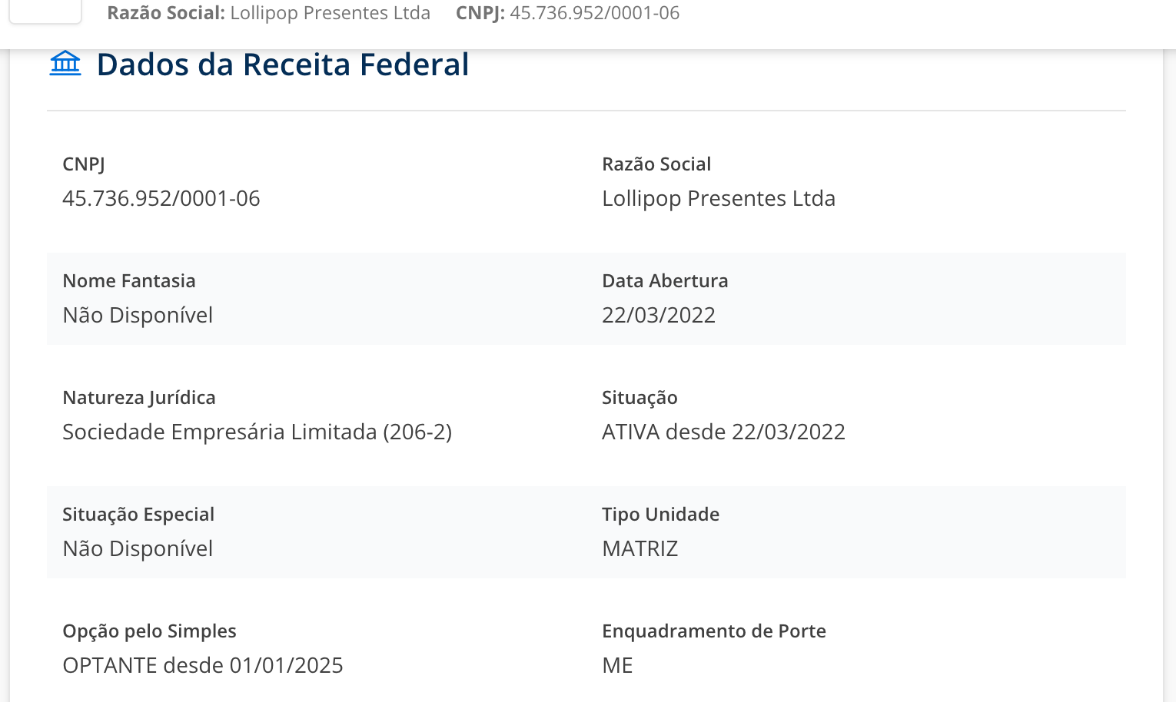Click Não Disponível value under Nome Fantasia
1176x702 pixels.
pos(138,315)
